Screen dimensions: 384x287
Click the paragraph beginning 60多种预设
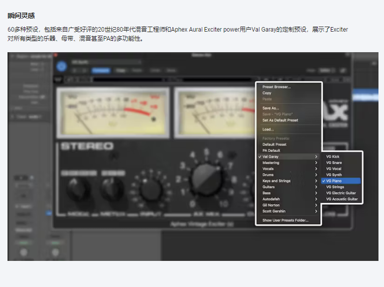pyautogui.click(x=178, y=34)
